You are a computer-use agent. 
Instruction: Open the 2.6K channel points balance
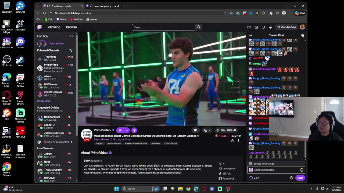point(254,178)
